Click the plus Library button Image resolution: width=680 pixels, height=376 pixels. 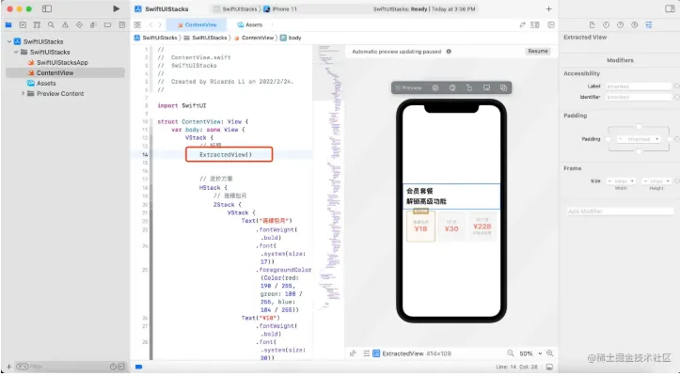tap(548, 9)
